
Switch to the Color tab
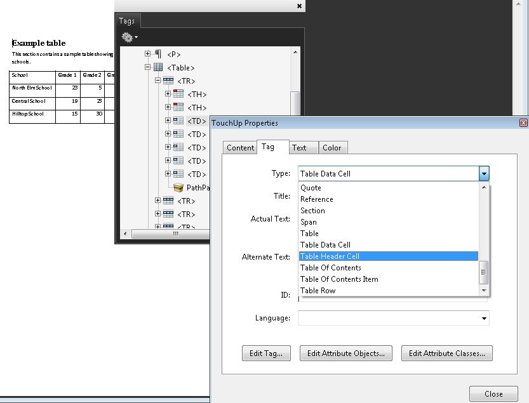(x=333, y=147)
